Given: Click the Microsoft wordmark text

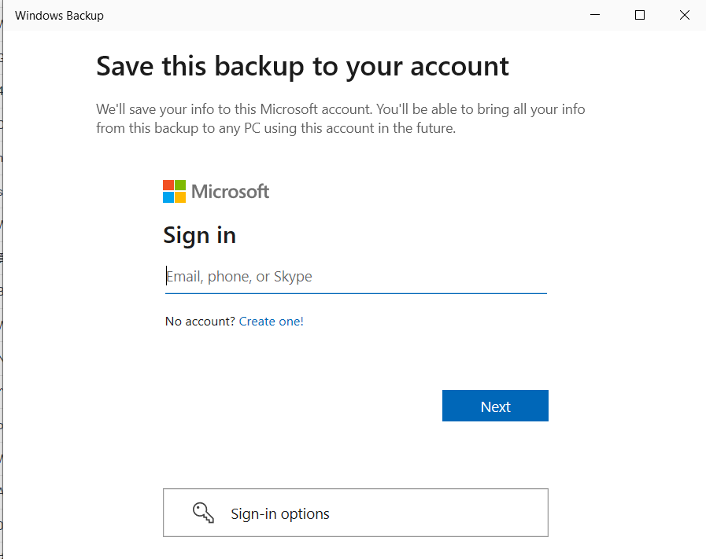Looking at the screenshot, I should 230,192.
